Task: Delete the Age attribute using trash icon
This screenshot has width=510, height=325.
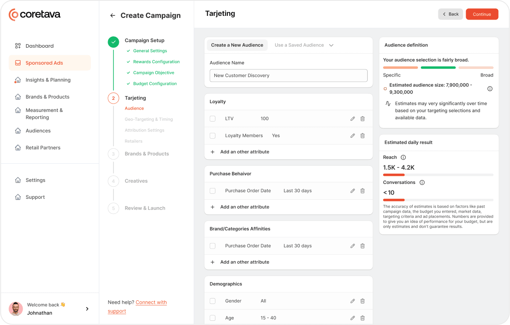Action: click(x=363, y=318)
